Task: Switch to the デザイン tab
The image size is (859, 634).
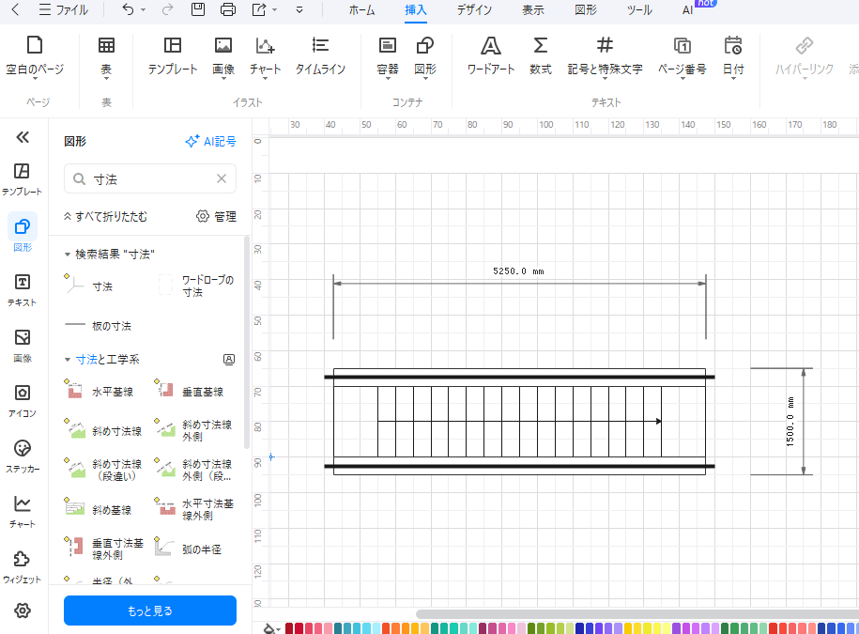Action: [474, 10]
